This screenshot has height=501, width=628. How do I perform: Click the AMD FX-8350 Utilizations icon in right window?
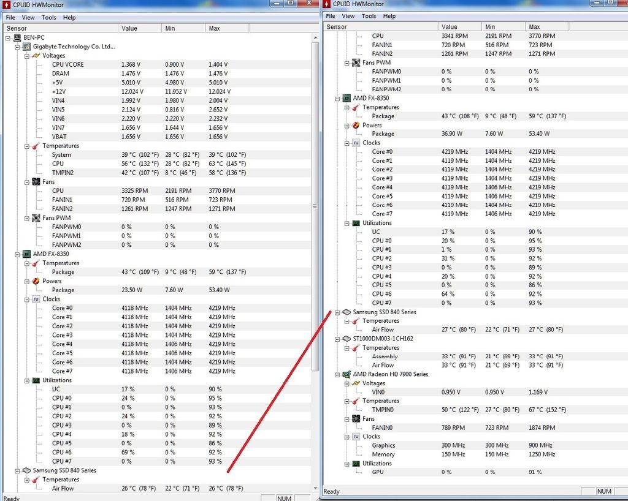pyautogui.click(x=356, y=223)
